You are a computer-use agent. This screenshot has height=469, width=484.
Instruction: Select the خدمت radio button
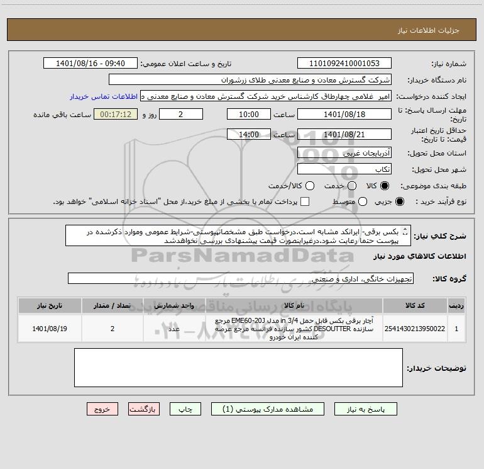(352, 186)
